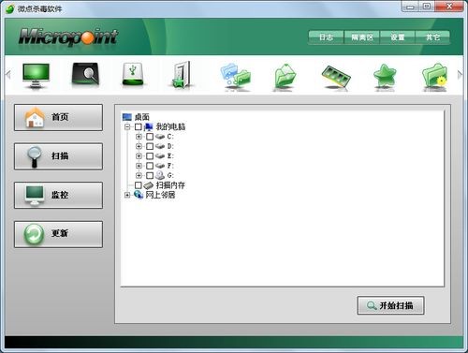This screenshot has width=468, height=353.
Task: Select the C: drive label
Action: pyautogui.click(x=170, y=137)
